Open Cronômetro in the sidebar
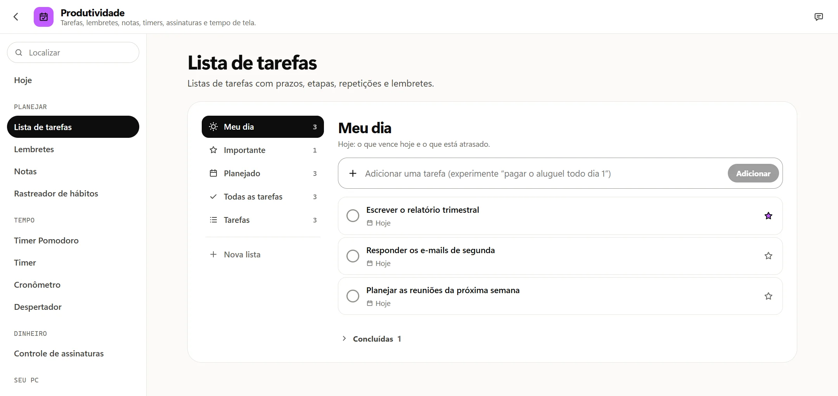The image size is (838, 396). [73, 285]
